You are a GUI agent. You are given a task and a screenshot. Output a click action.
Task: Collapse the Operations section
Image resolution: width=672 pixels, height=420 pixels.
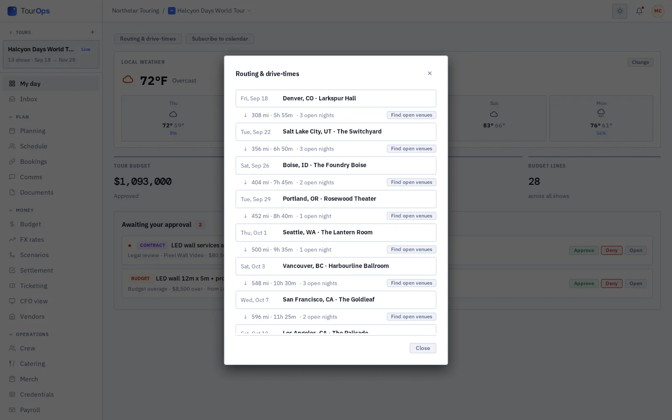pos(29,335)
